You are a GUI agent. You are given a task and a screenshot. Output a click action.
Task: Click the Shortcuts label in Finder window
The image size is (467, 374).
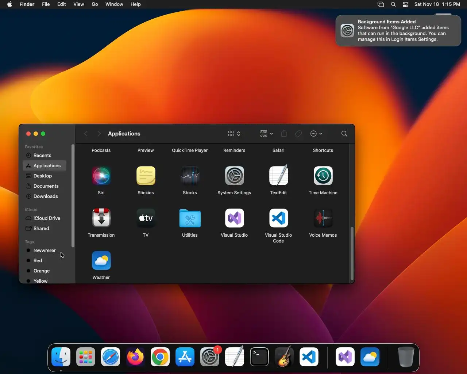coord(323,150)
